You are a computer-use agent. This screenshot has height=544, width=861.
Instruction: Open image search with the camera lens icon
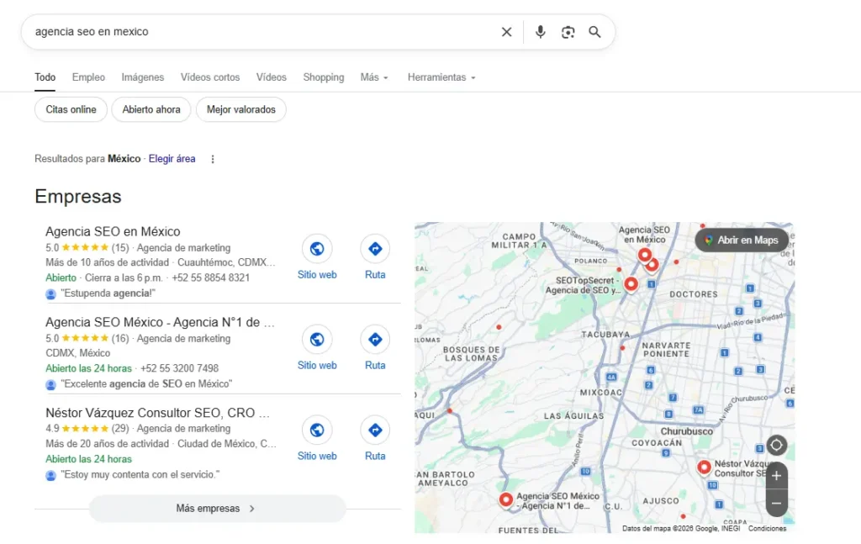[568, 32]
